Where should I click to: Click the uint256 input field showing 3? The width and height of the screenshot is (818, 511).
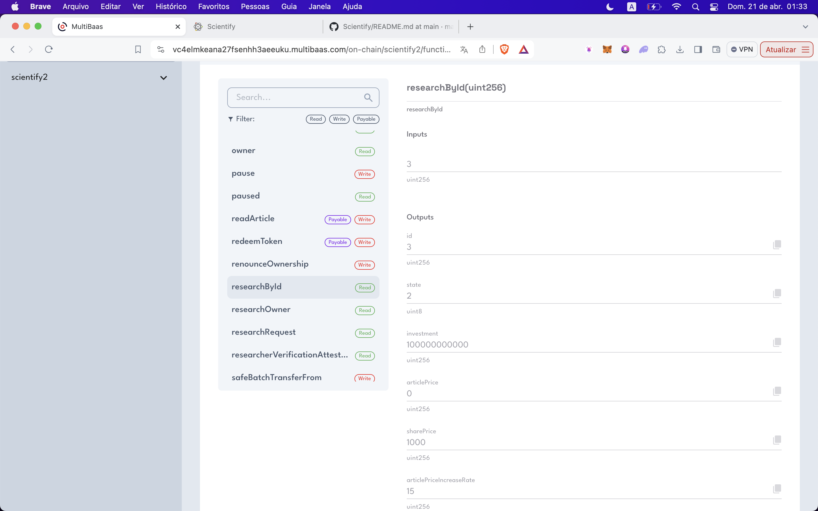594,164
